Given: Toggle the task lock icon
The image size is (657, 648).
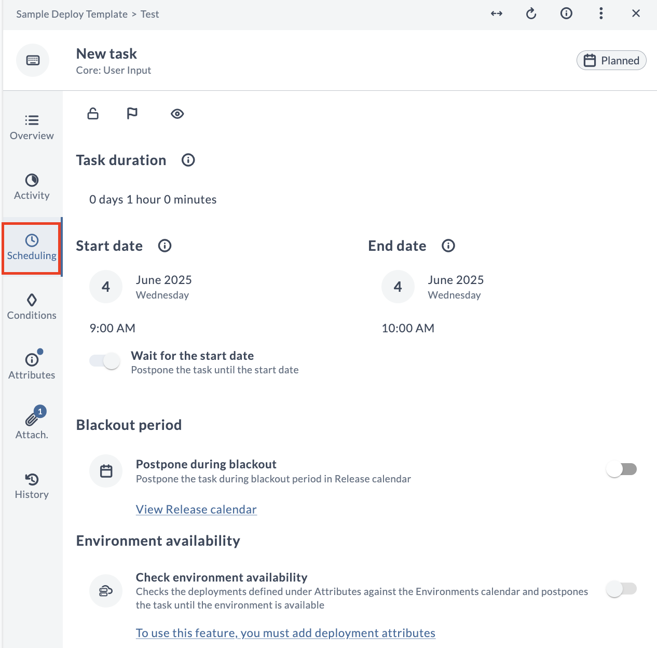Looking at the screenshot, I should (93, 113).
